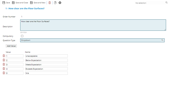Click the Add Value button

(11, 46)
